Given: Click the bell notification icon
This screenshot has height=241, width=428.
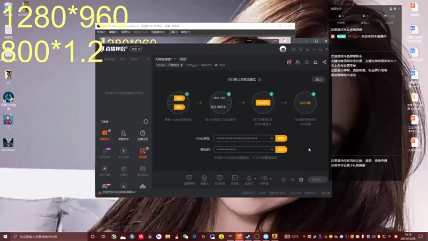Looking at the screenshot, I should pyautogui.click(x=315, y=62).
